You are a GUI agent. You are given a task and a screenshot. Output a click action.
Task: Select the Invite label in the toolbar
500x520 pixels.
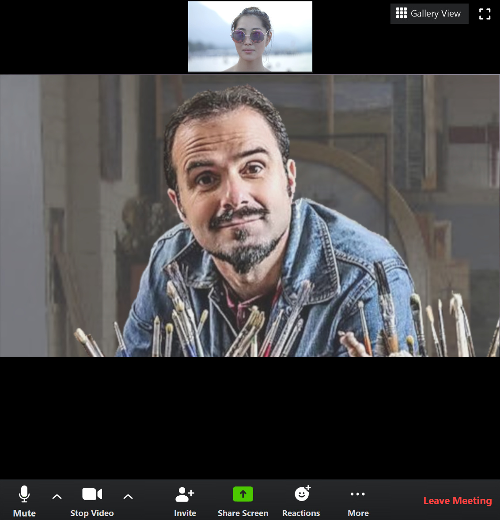[185, 513]
